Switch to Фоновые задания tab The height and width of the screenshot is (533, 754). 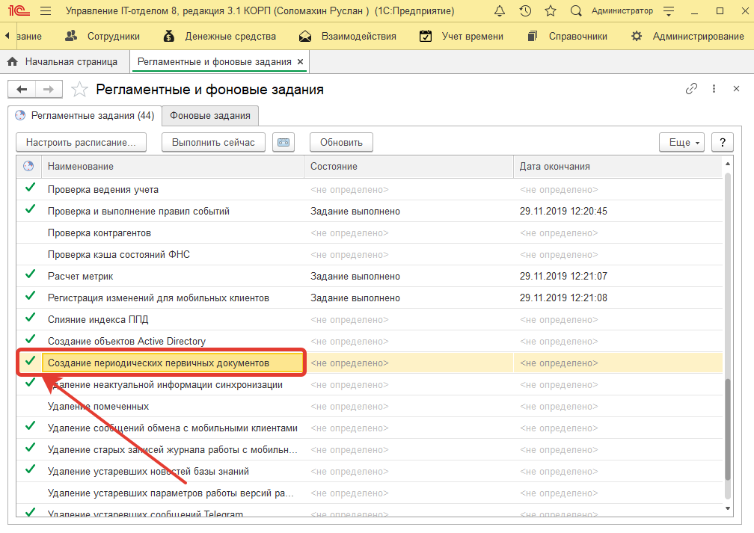(210, 116)
